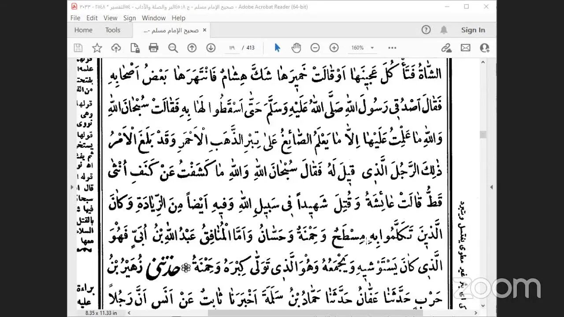Minimize the Acrobat Reader window
Screen dimensions: 564x317
pyautogui.click(x=446, y=7)
